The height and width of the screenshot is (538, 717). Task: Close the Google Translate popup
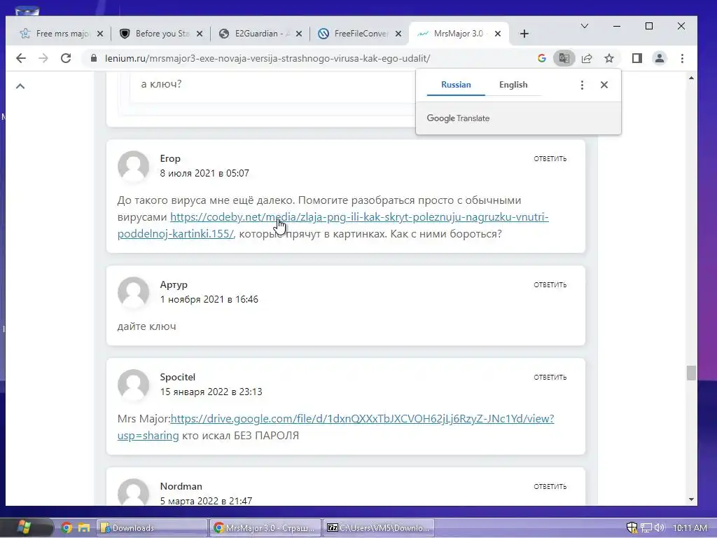pos(604,85)
